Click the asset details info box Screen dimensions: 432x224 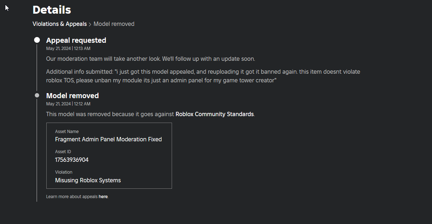point(109,155)
